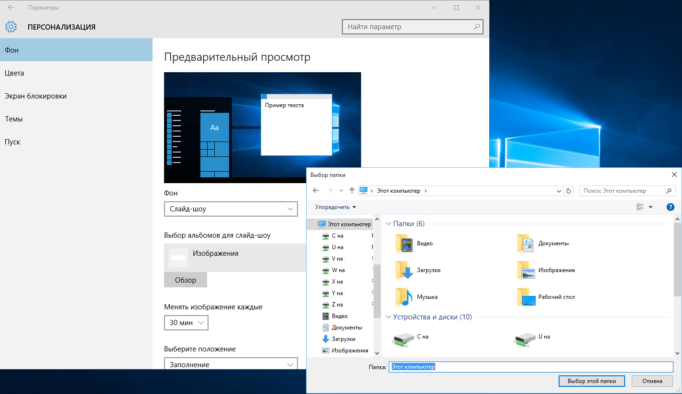The height and width of the screenshot is (394, 682).
Task: Go up one folder level
Action: point(352,190)
